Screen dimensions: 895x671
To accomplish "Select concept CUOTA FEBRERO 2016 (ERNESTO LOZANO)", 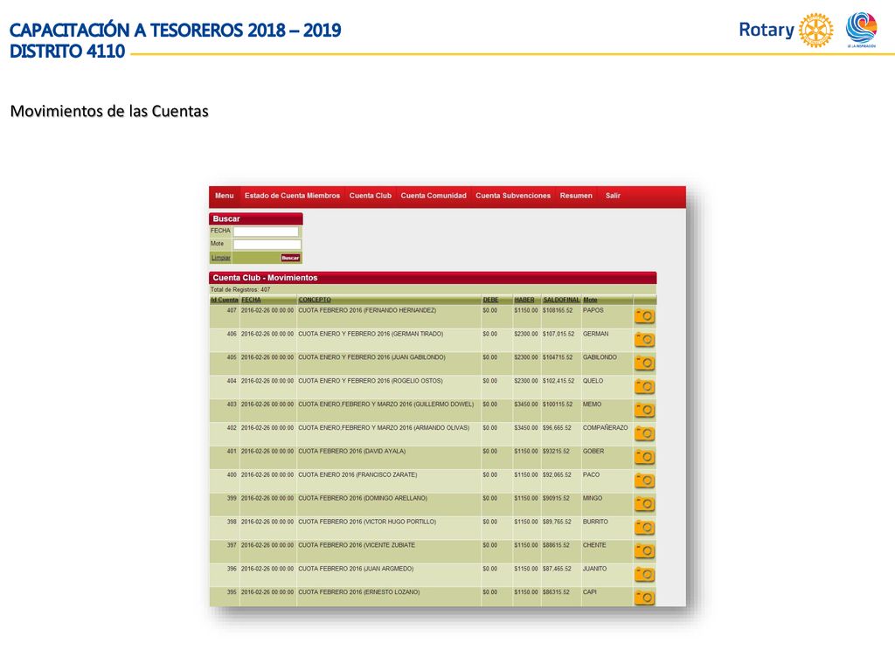I will tap(358, 592).
